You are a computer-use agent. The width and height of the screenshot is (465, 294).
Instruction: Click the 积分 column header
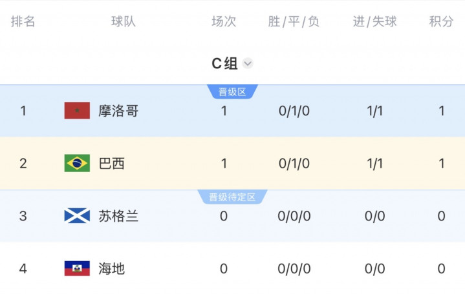(x=441, y=21)
